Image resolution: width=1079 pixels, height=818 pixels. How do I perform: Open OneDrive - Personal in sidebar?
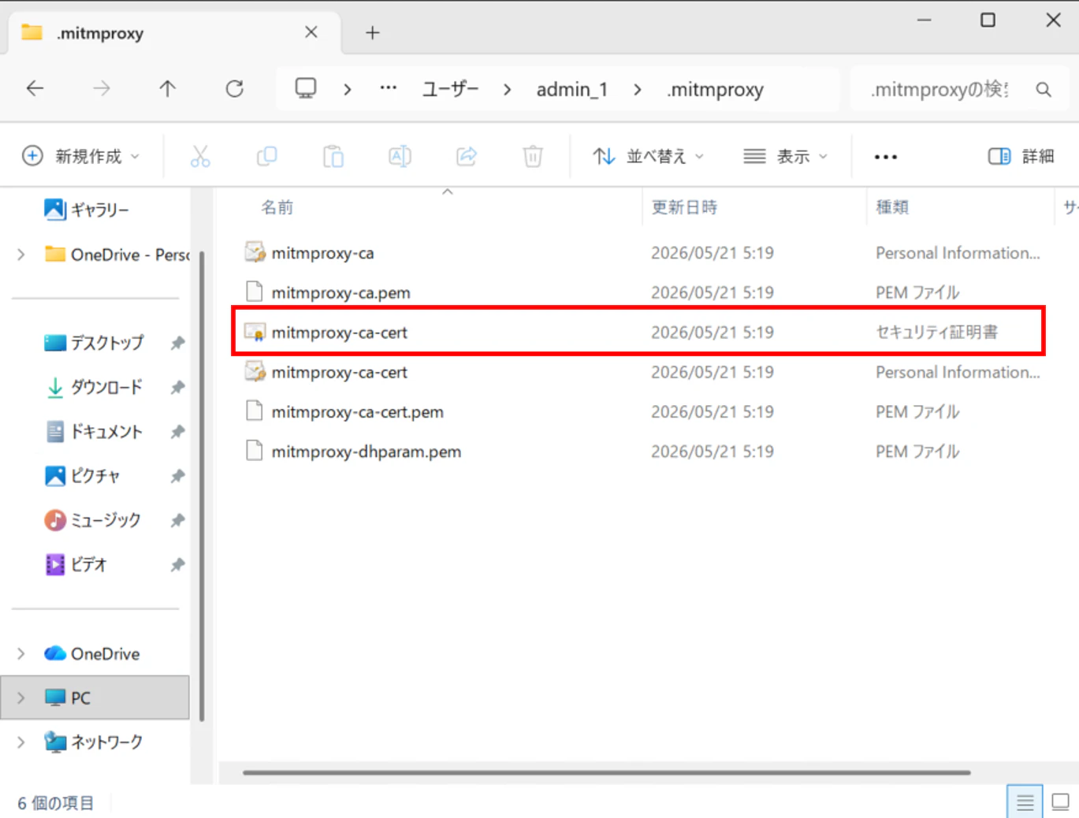pyautogui.click(x=117, y=255)
